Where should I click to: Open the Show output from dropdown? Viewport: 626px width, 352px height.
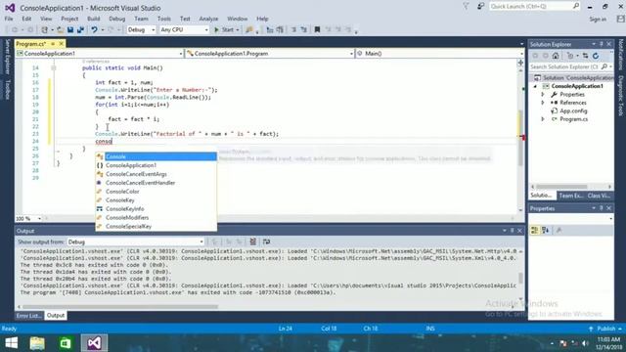pyautogui.click(x=135, y=242)
